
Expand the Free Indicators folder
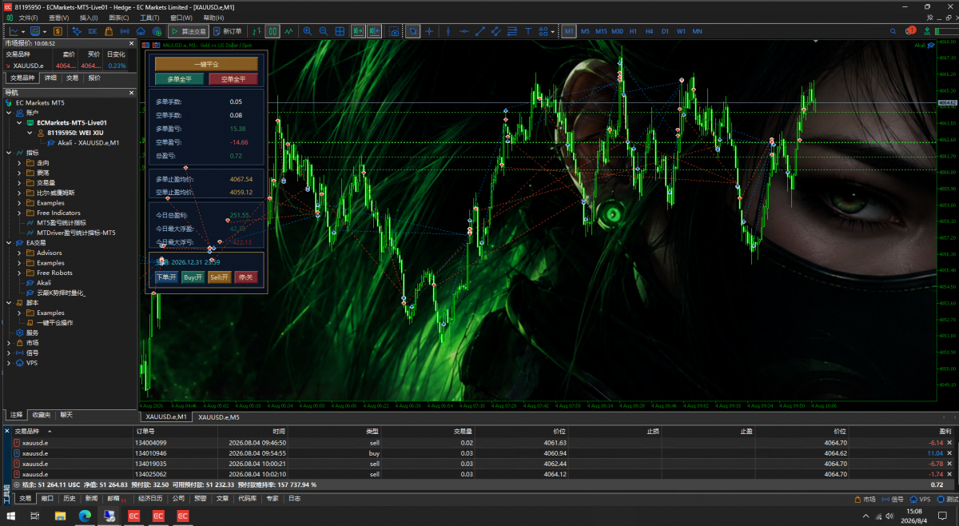(x=19, y=213)
